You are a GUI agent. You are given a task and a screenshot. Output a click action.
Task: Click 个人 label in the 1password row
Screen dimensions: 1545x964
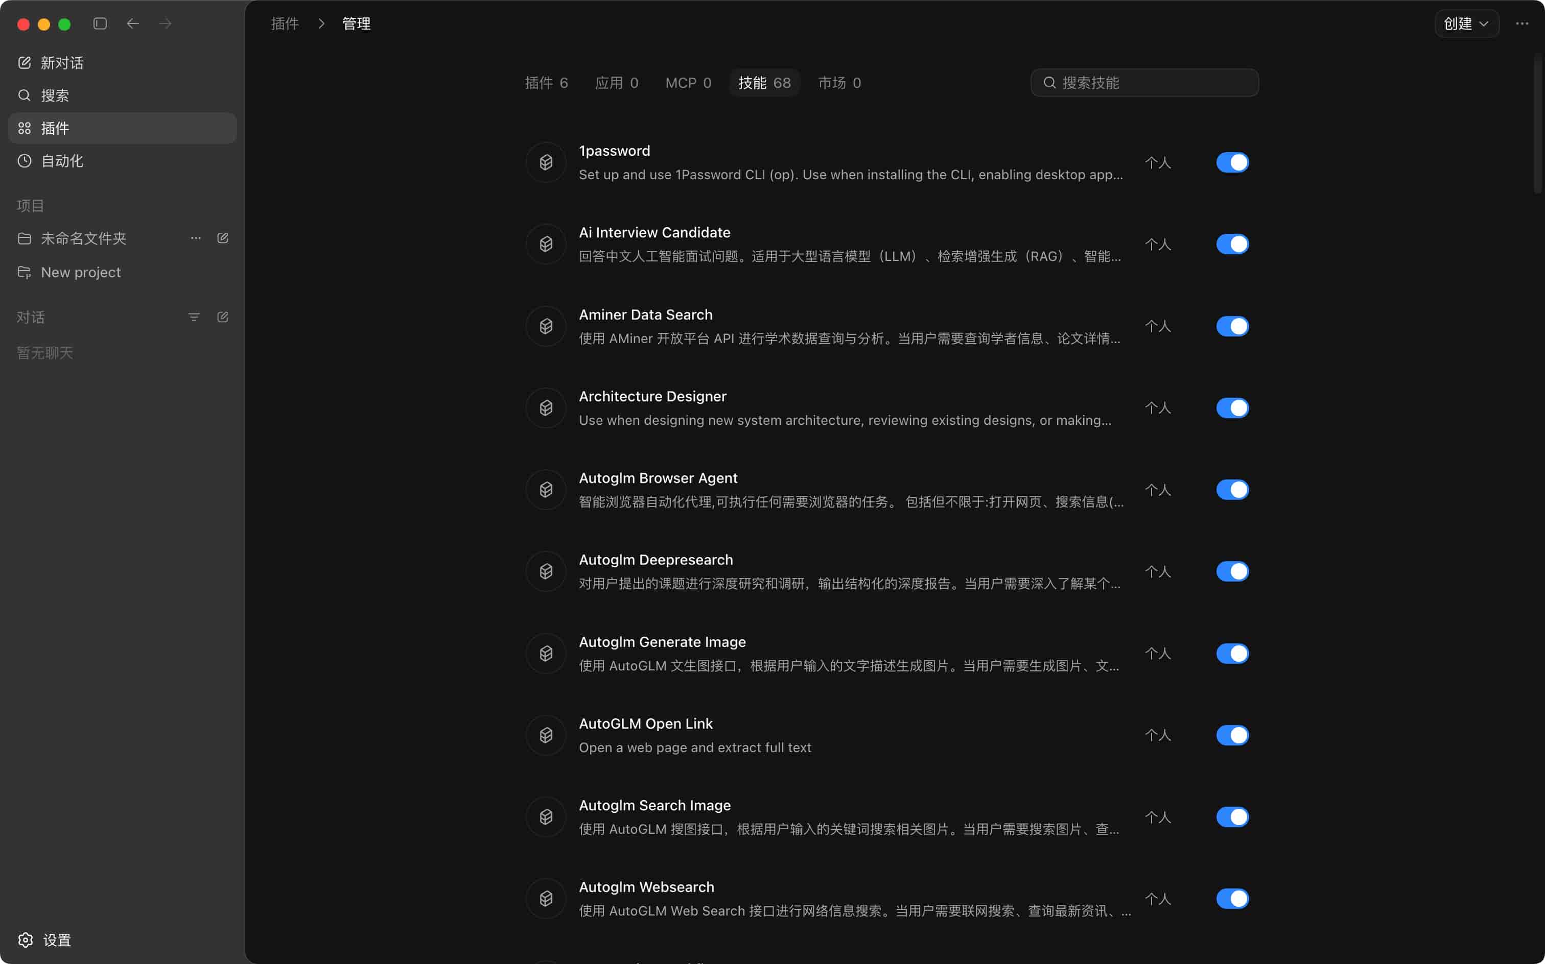pyautogui.click(x=1158, y=162)
